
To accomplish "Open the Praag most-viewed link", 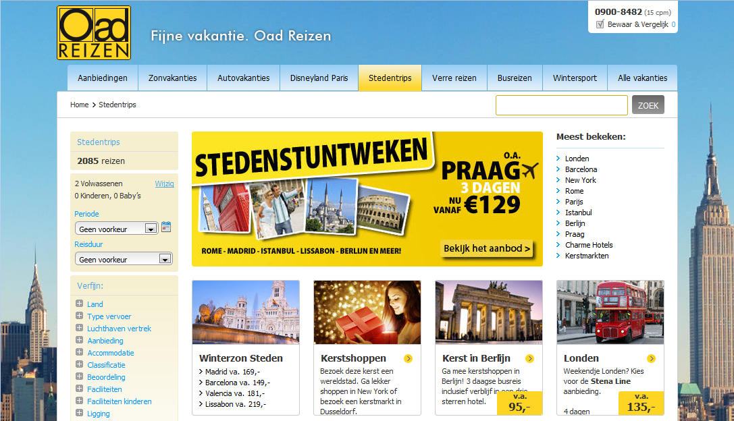I will point(575,234).
